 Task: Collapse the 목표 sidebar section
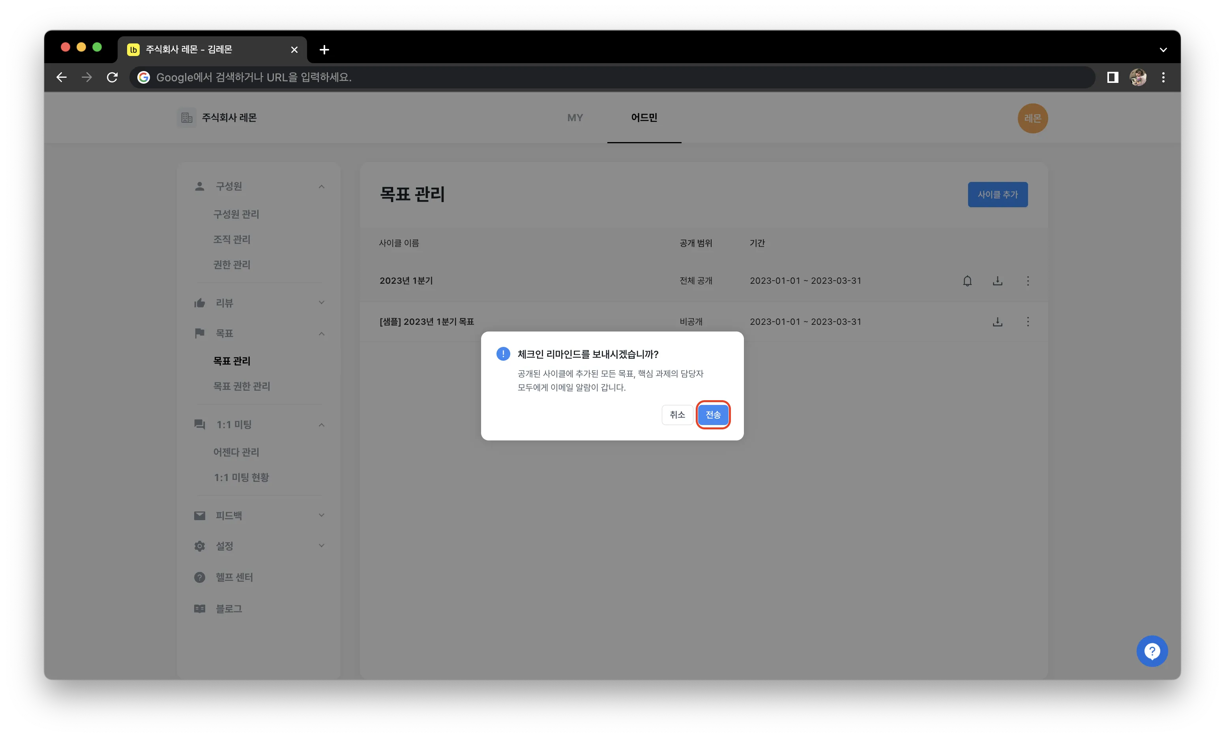tap(321, 334)
